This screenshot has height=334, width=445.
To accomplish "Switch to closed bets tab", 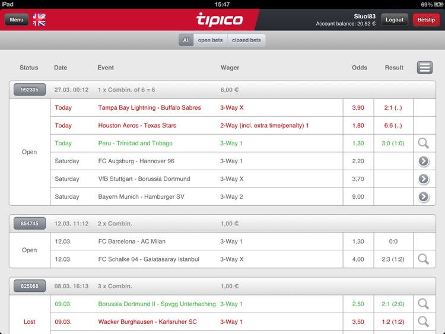I will [246, 40].
